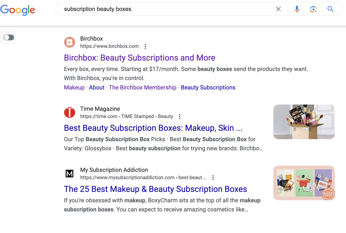Click the My Subscription Addiction site name
Viewport: 346px width, 233px height.
tap(114, 170)
